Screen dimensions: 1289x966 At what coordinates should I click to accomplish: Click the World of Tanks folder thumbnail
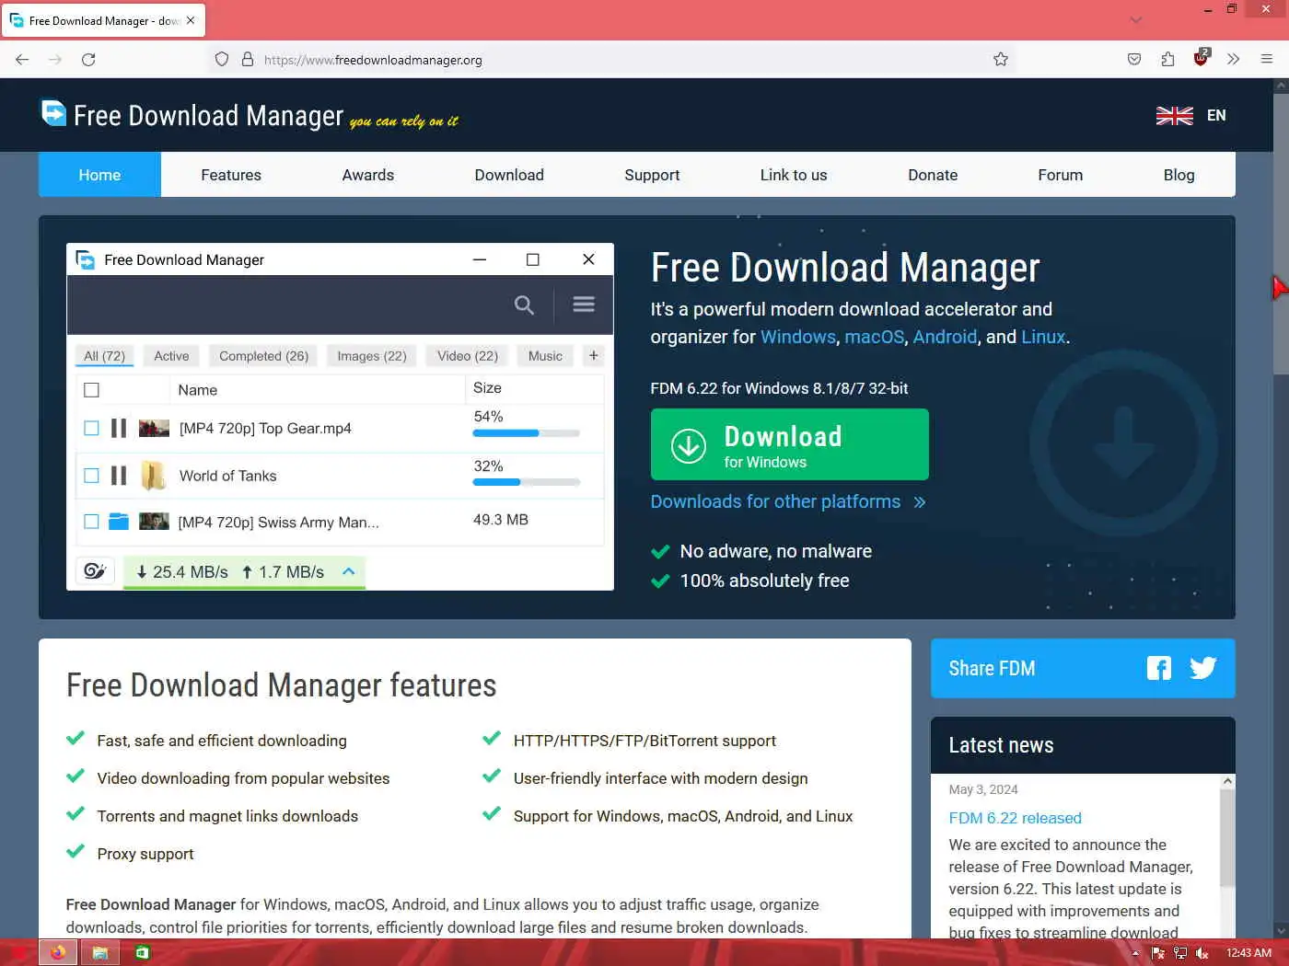click(x=153, y=476)
